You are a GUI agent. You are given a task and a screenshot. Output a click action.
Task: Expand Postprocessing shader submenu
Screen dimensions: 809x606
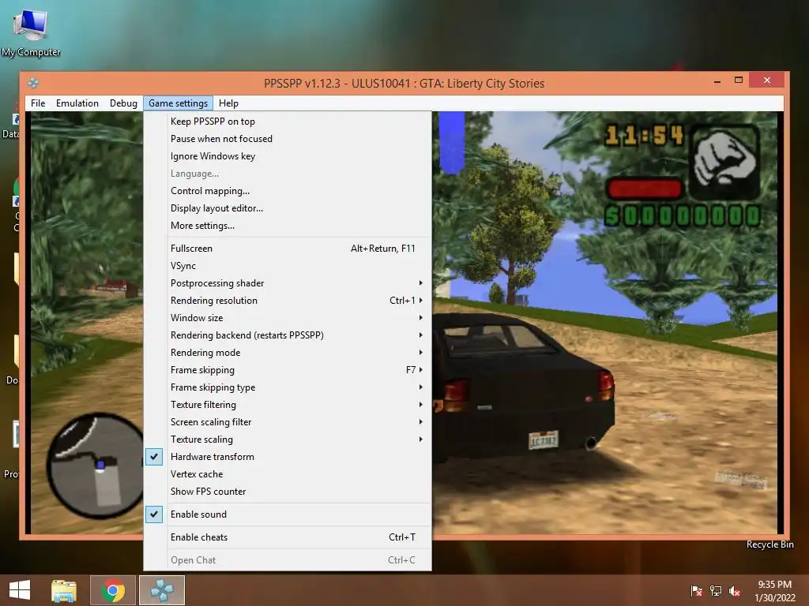(288, 283)
